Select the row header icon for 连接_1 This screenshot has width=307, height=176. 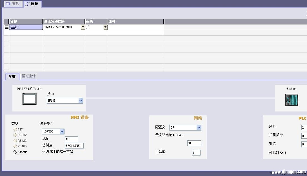tap(6, 27)
